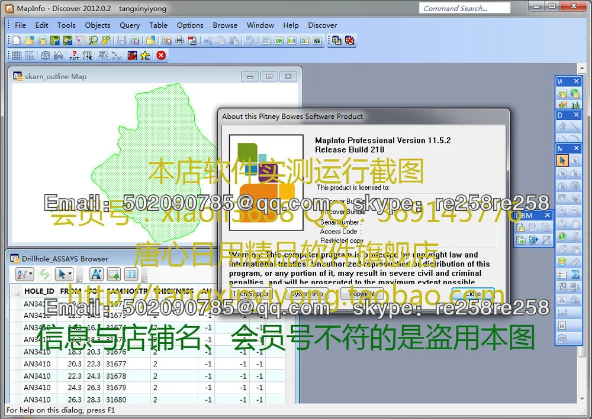
Task: Click the Zoom-out magnifier tool
Action: 575,211
